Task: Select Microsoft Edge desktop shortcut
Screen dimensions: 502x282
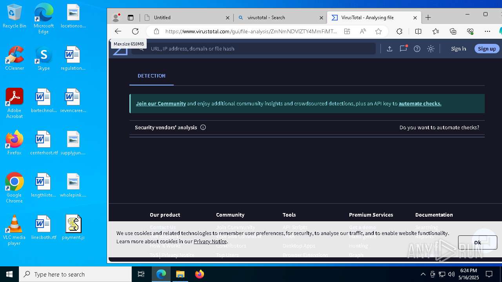Action: [x=44, y=19]
